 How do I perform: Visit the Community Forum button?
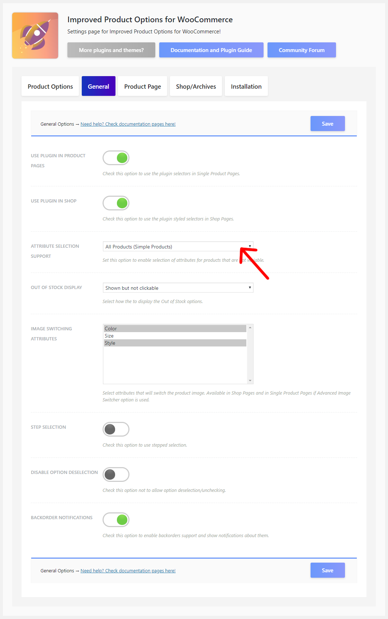[x=302, y=50]
